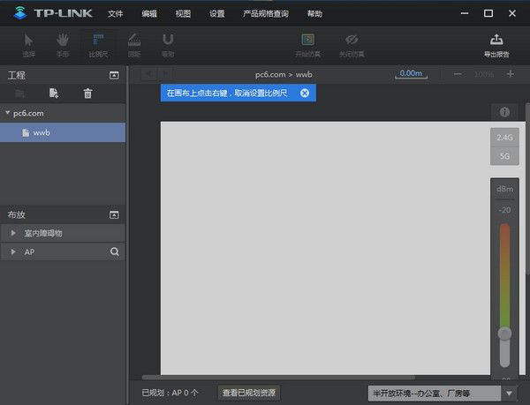The height and width of the screenshot is (405, 530).
Task: Expand the AP category
Action: click(13, 251)
